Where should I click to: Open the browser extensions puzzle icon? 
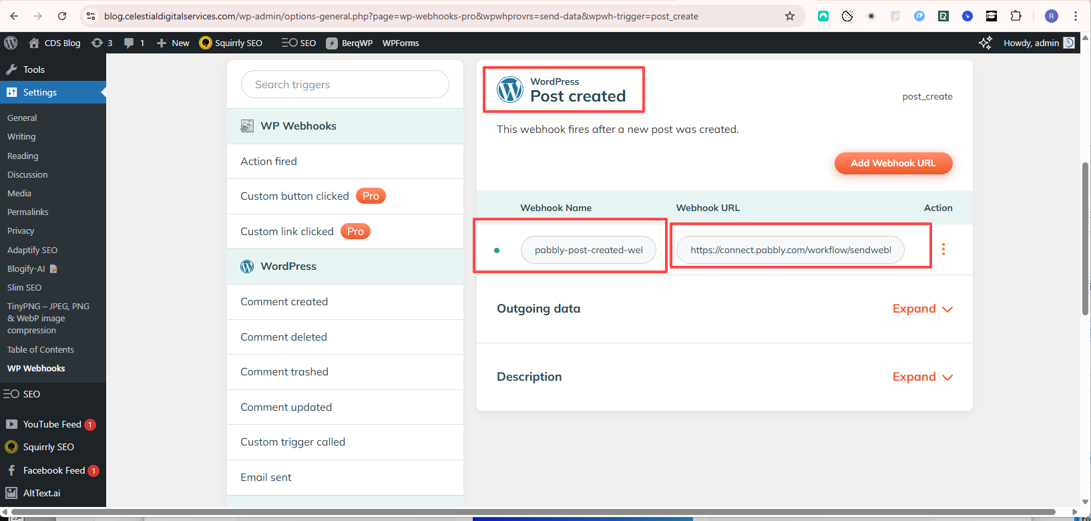1016,16
